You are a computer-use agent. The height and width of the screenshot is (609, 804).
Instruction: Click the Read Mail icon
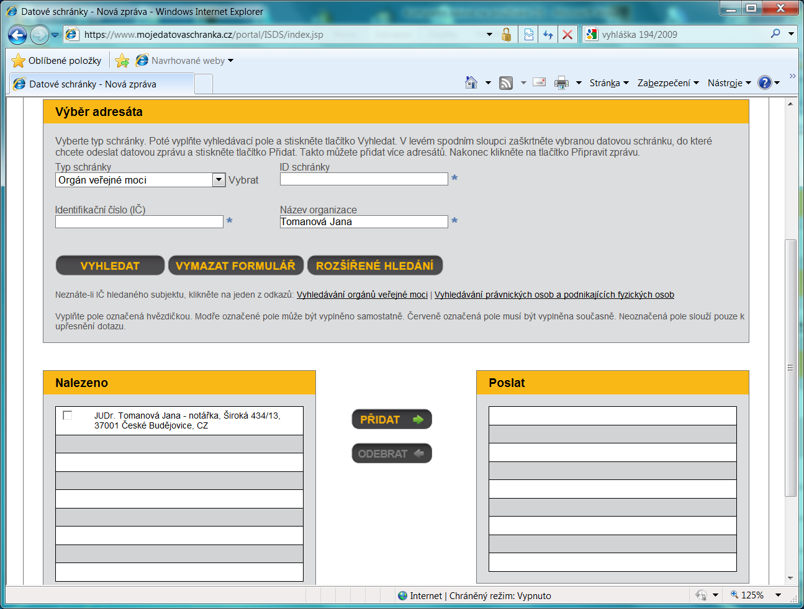tap(540, 82)
